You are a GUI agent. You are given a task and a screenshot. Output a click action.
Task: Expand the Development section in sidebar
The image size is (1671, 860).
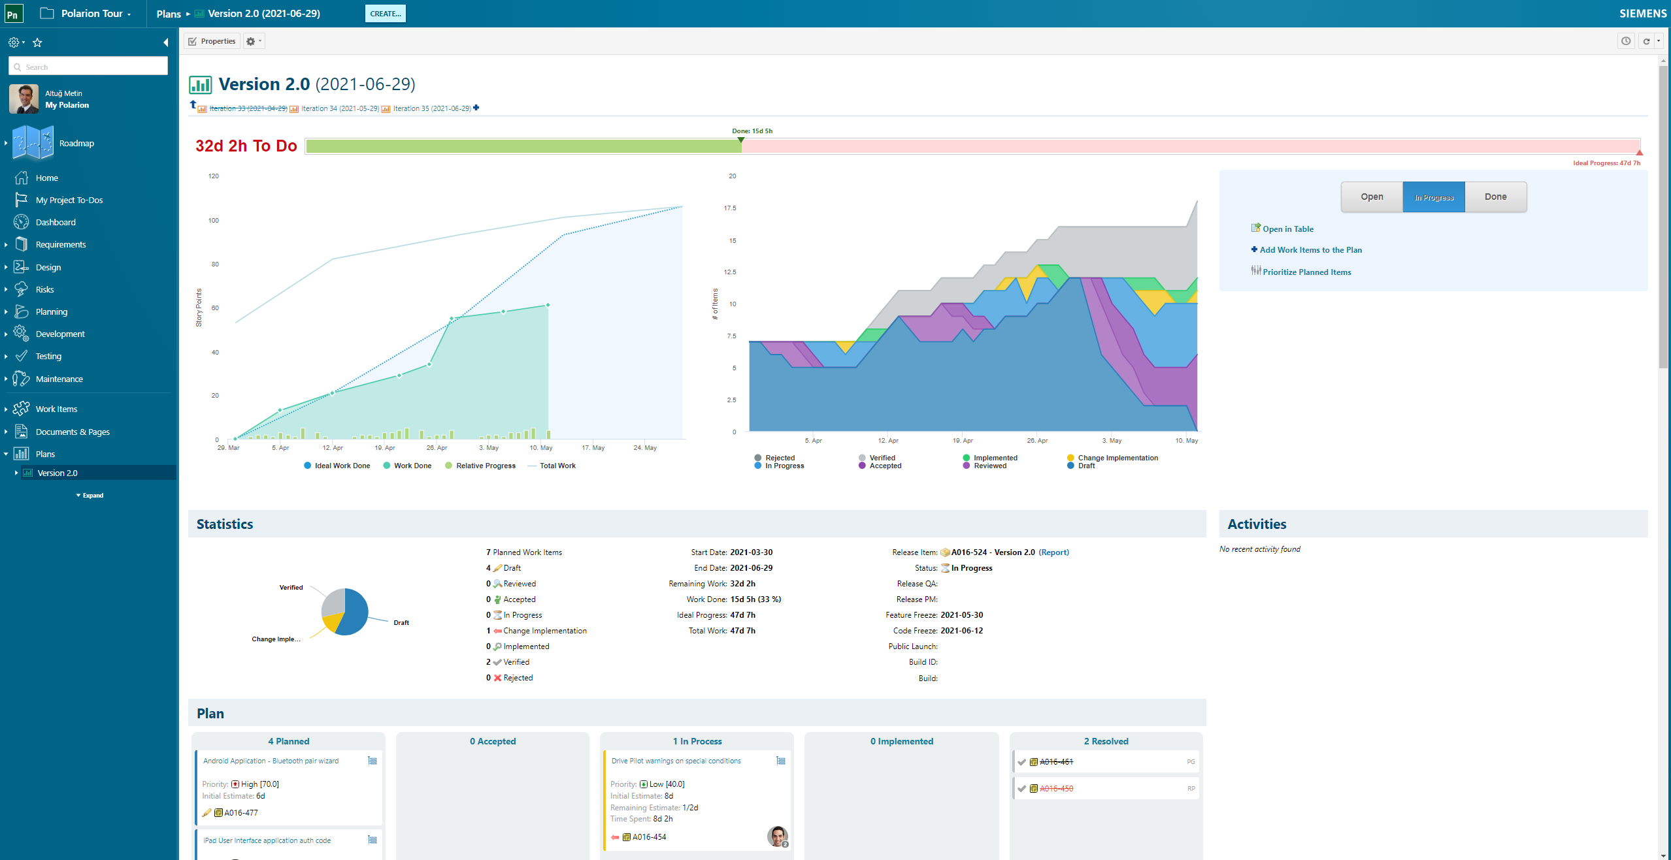pos(8,334)
